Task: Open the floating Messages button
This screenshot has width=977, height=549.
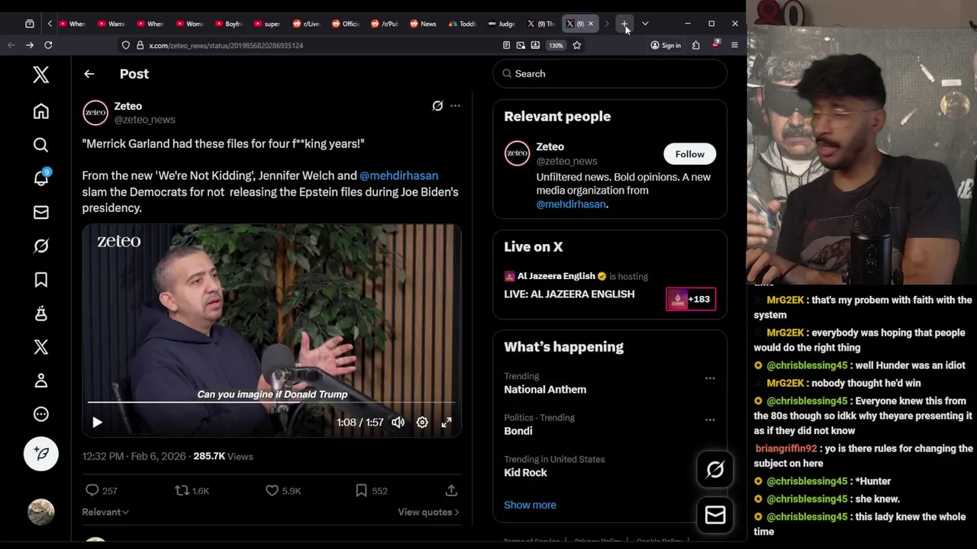Action: tap(715, 515)
